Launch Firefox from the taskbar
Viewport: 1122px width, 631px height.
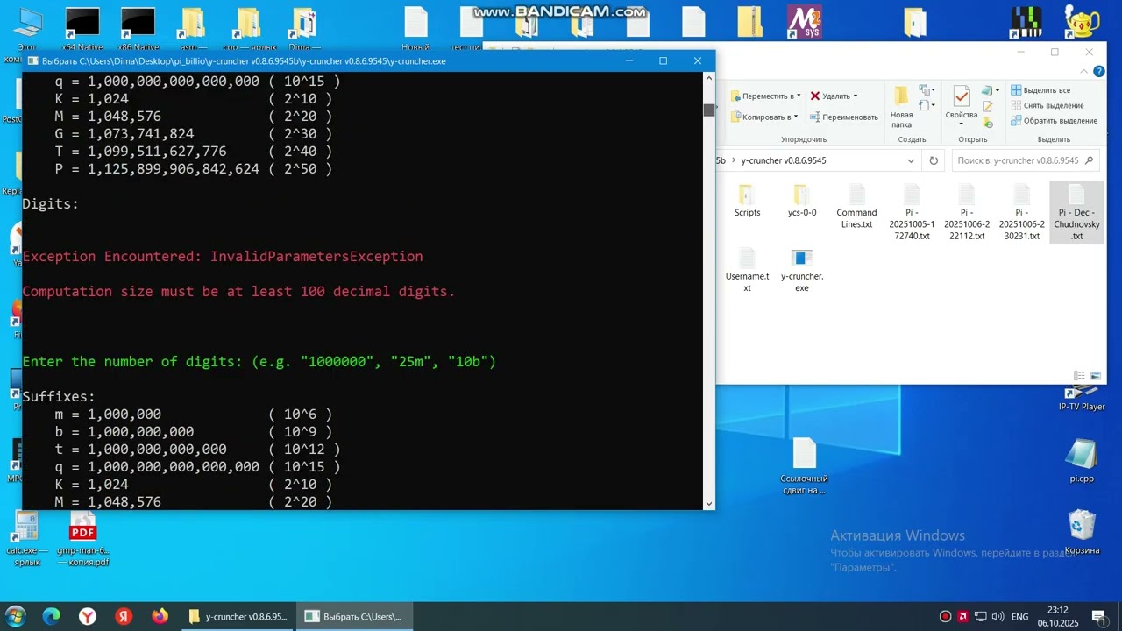click(x=160, y=616)
